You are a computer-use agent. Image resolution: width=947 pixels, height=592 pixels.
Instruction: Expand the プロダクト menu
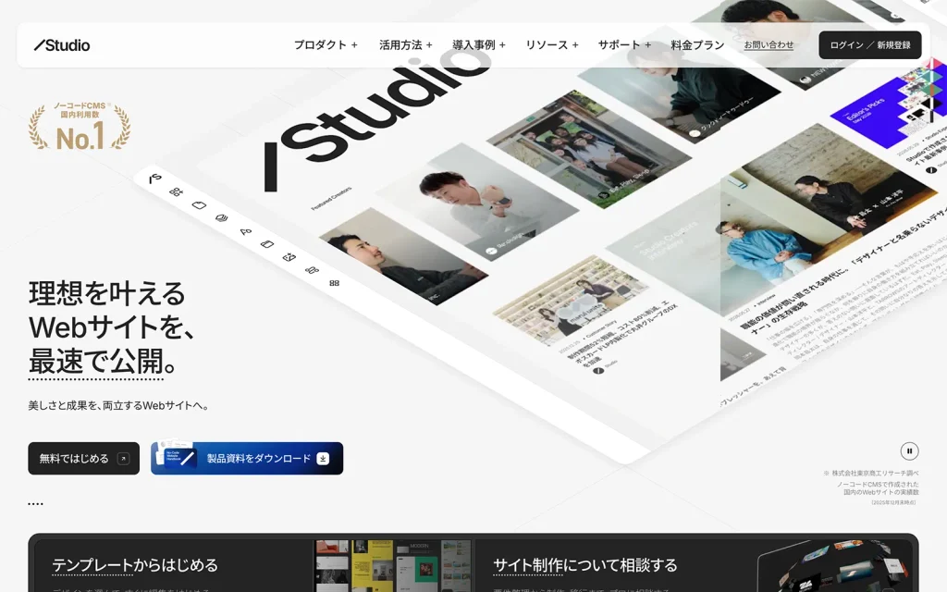tap(326, 44)
